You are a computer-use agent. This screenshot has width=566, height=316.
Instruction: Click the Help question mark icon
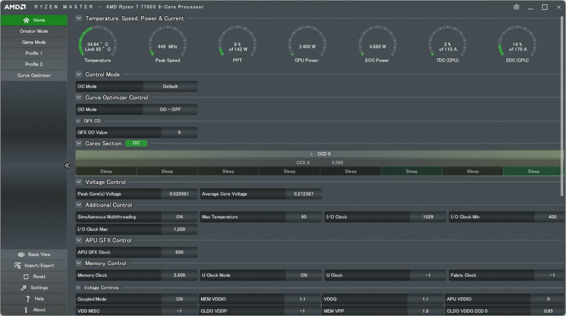[x=28, y=299]
